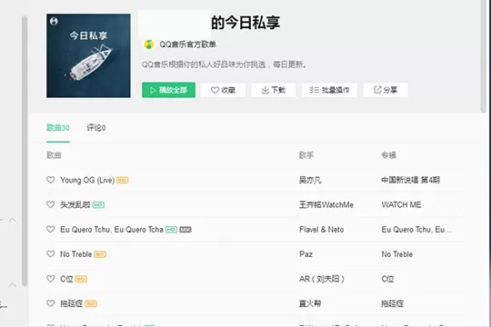
Task: Toggle the heart next to 头发乱啦
Action: pos(50,204)
